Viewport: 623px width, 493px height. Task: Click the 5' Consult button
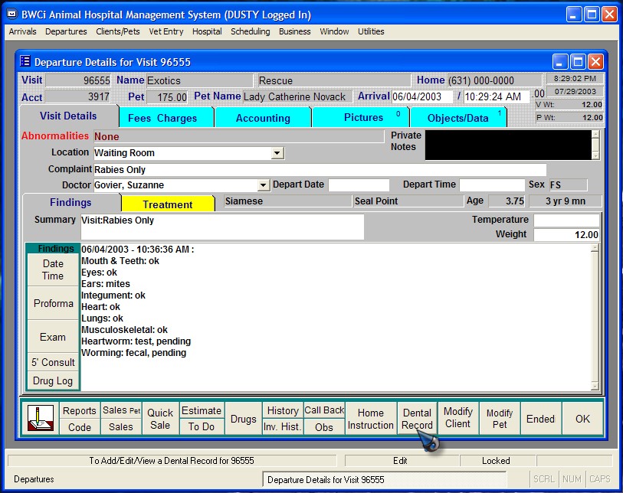[53, 362]
